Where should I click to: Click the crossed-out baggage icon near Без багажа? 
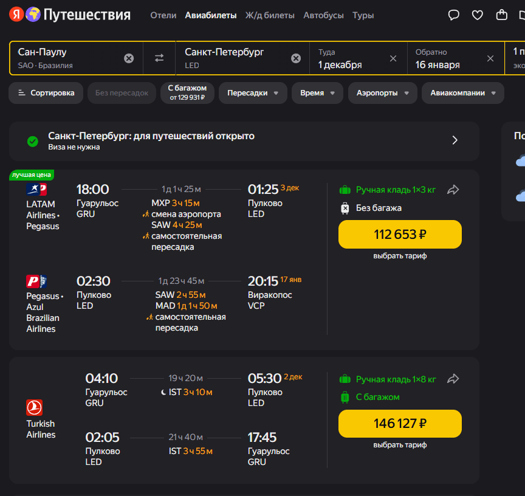tap(346, 210)
